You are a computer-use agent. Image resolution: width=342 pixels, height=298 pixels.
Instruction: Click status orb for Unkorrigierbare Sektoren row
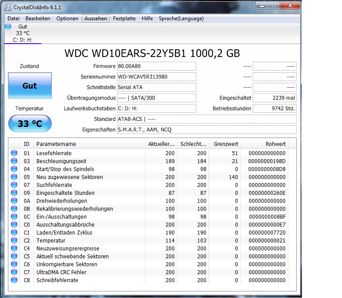point(14,264)
